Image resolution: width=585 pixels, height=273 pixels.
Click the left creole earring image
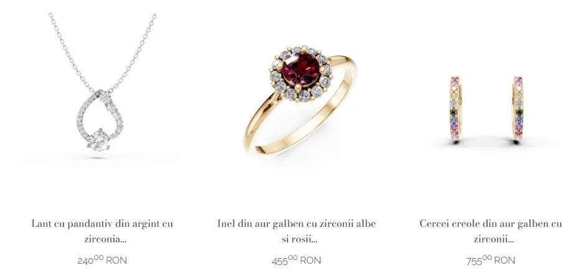tap(456, 108)
